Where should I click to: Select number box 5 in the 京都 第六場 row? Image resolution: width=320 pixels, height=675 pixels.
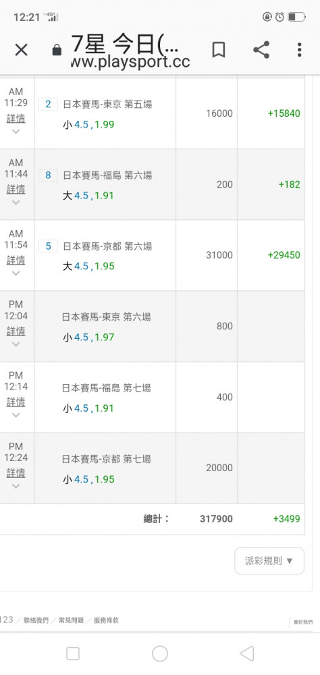48,246
